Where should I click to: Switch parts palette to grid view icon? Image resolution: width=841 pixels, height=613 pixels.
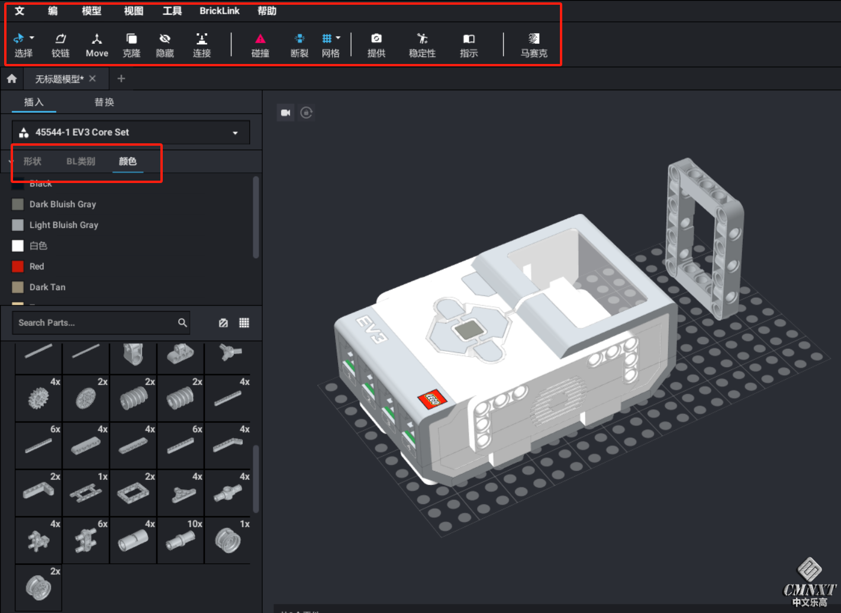point(244,323)
